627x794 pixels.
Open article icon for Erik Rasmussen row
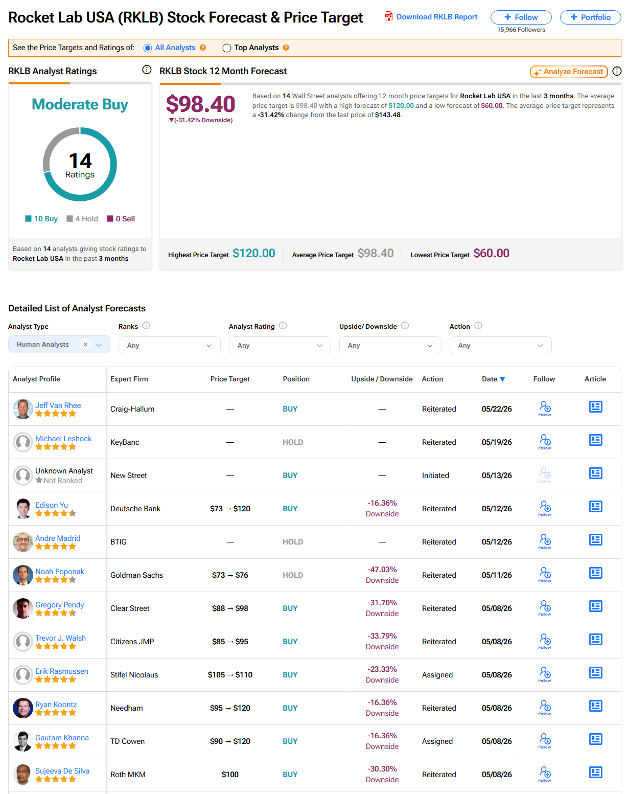[x=595, y=673]
